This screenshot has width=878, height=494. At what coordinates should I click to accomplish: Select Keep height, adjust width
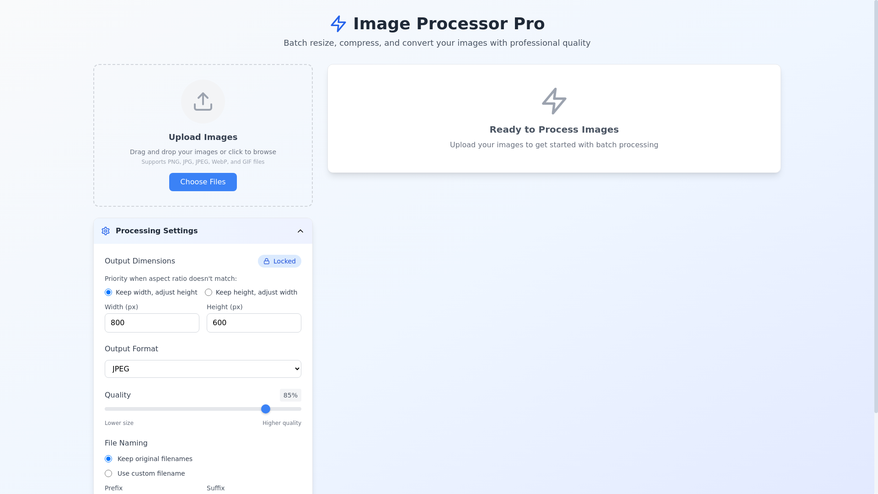coord(209,292)
